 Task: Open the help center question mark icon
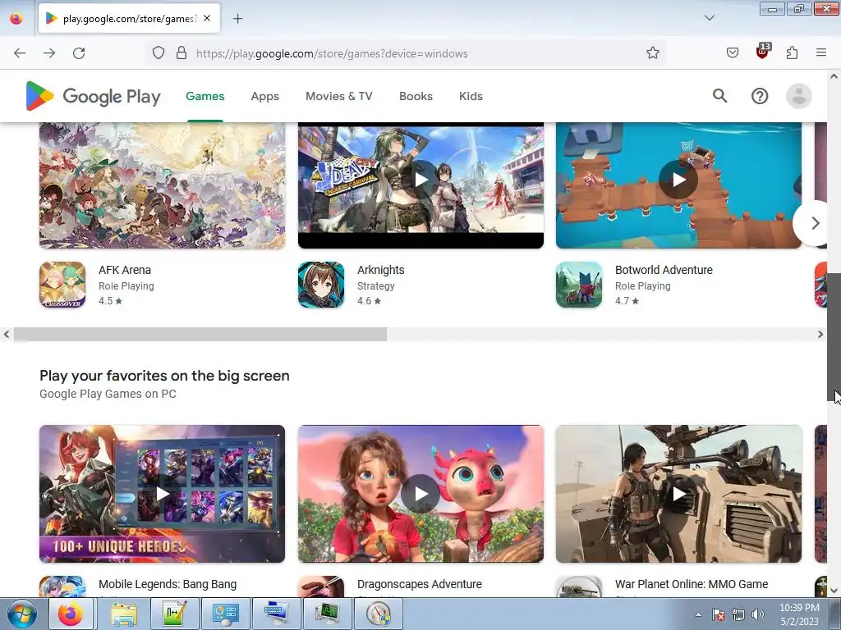pyautogui.click(x=760, y=97)
